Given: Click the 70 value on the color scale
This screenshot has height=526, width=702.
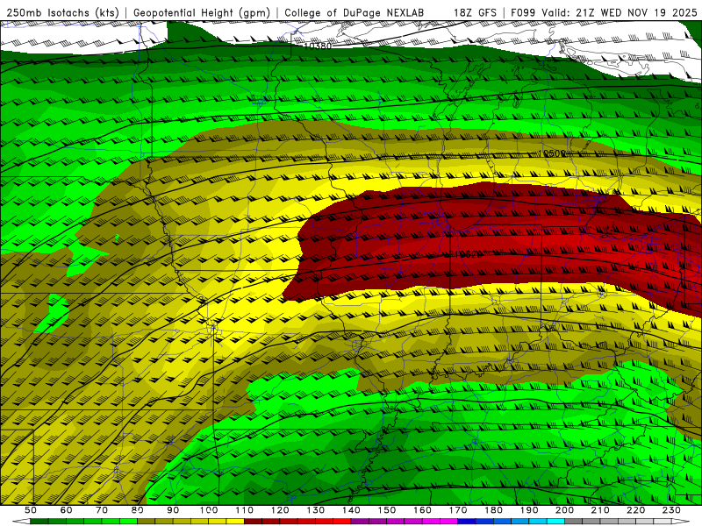Looking at the screenshot, I should 102,510.
